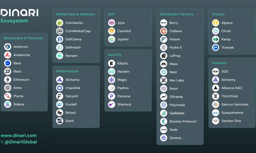Select the 500 investor logo icon
The width and height of the screenshot is (256, 153).
pyautogui.click(x=216, y=72)
